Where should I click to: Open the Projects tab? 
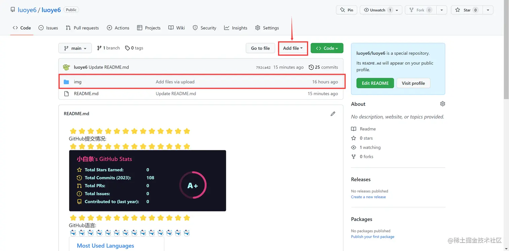coord(149,28)
